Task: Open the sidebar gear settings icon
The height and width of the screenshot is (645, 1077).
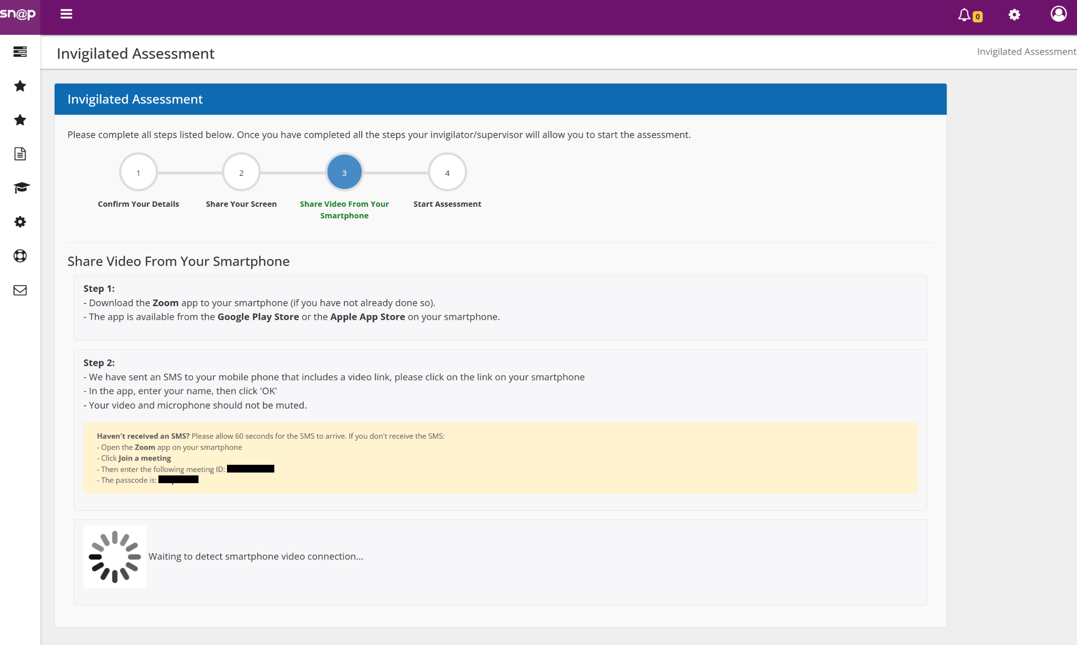Action: pyautogui.click(x=20, y=222)
